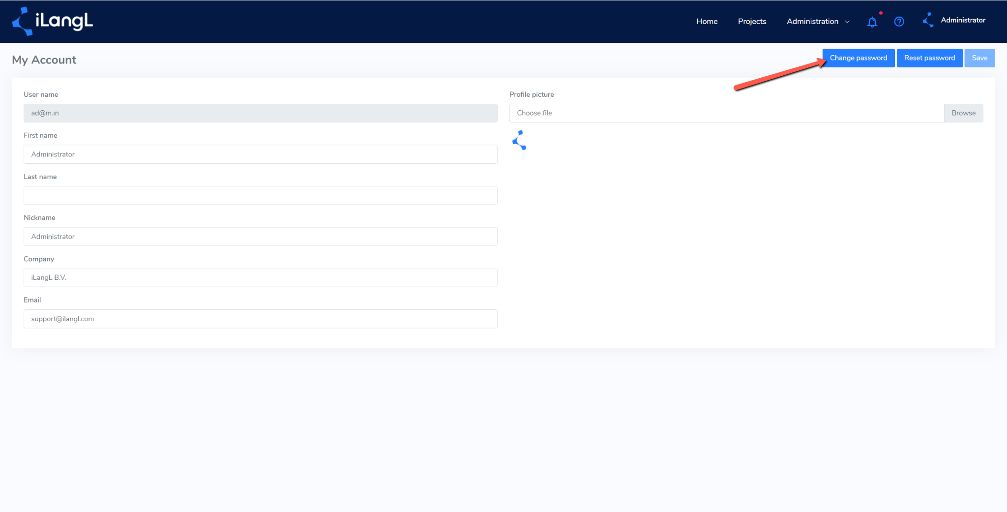Click the Company label
The width and height of the screenshot is (1007, 512).
[x=39, y=259]
